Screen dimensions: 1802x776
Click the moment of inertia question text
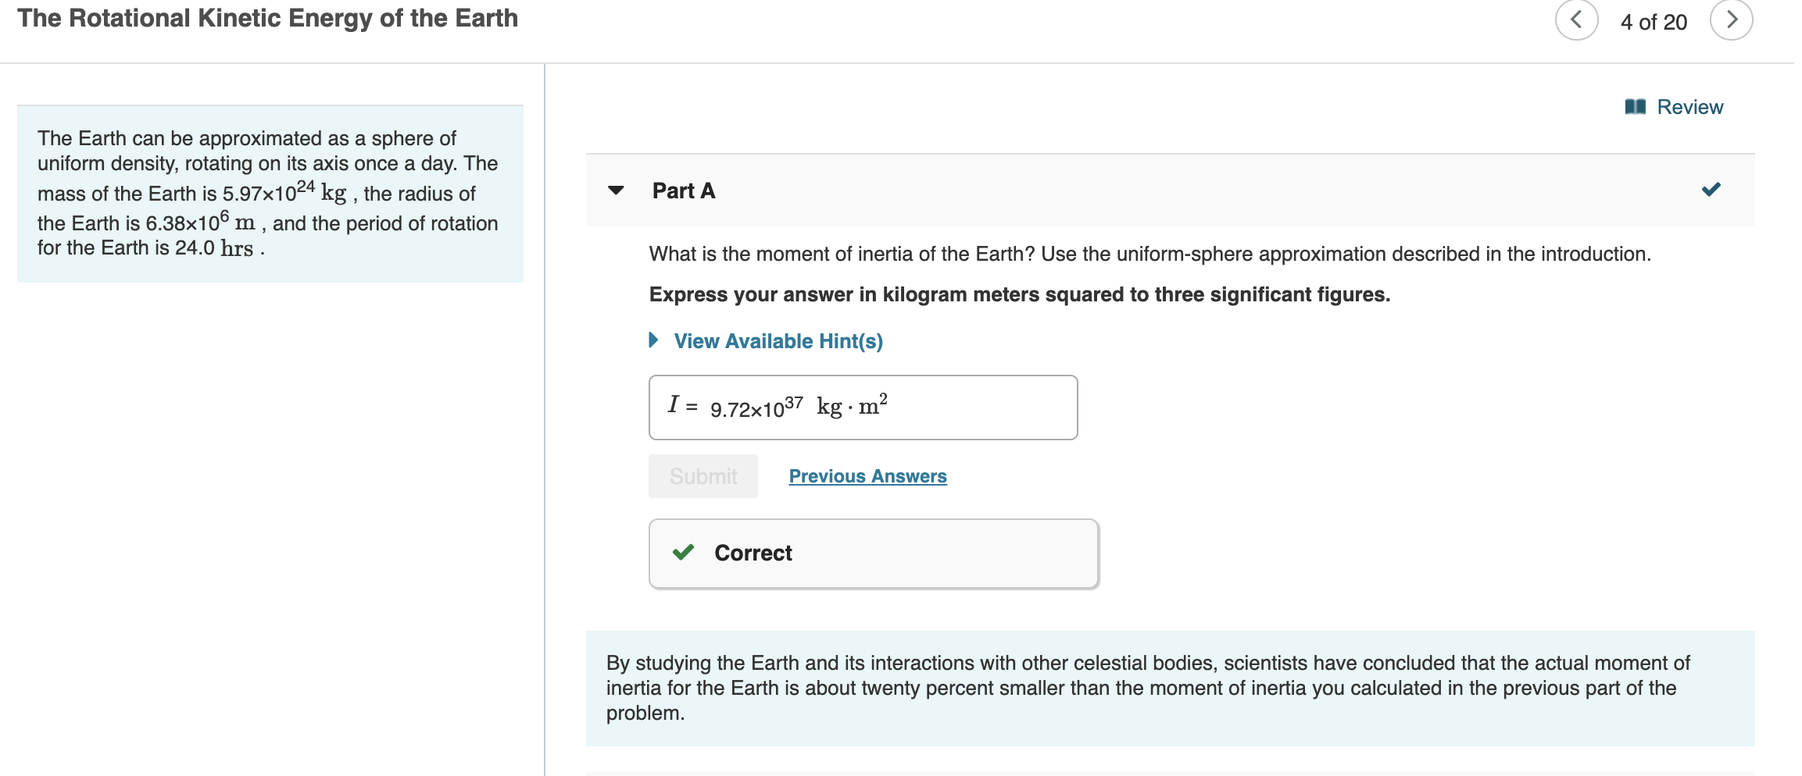tap(1149, 254)
